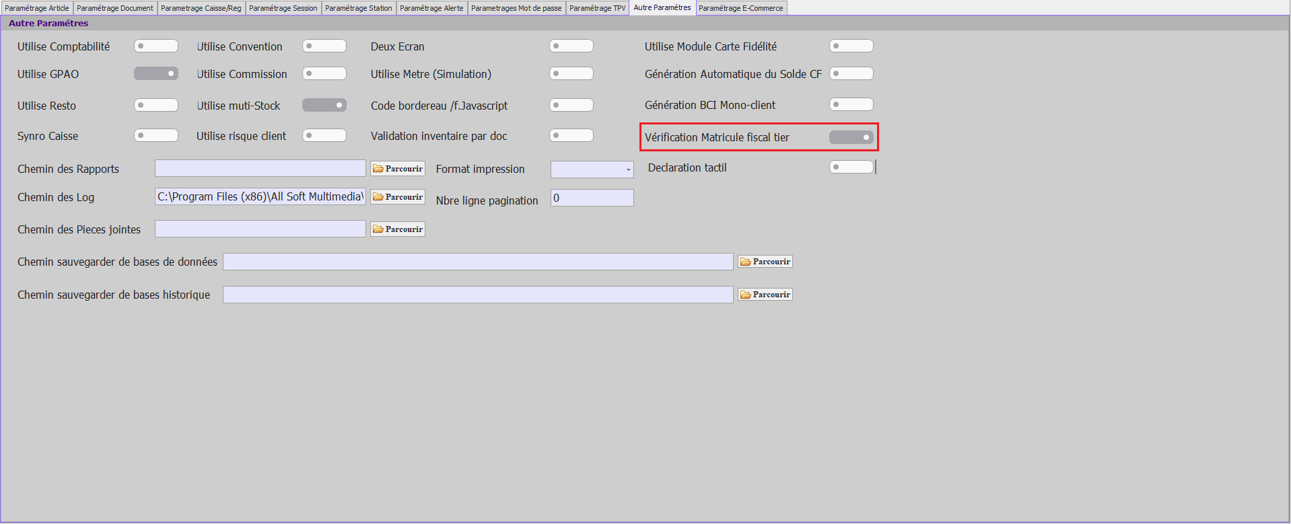Browse for the Chemin des Rapports folder

coord(398,169)
